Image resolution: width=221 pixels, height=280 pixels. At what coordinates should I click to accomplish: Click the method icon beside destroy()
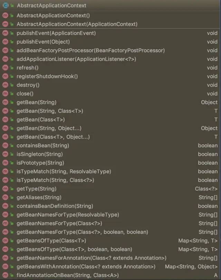5,85
